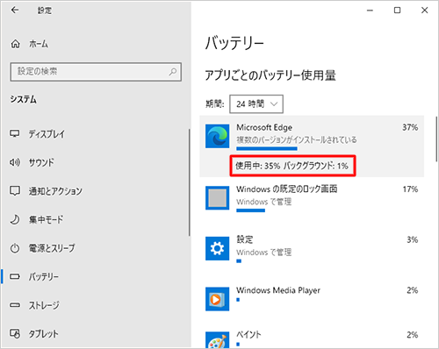This screenshot has height=349, width=439.
Task: Open タブレット page label
Action: [43, 333]
